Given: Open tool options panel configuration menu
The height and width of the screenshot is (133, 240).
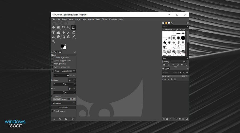Looking at the screenshot, I should point(75,52).
